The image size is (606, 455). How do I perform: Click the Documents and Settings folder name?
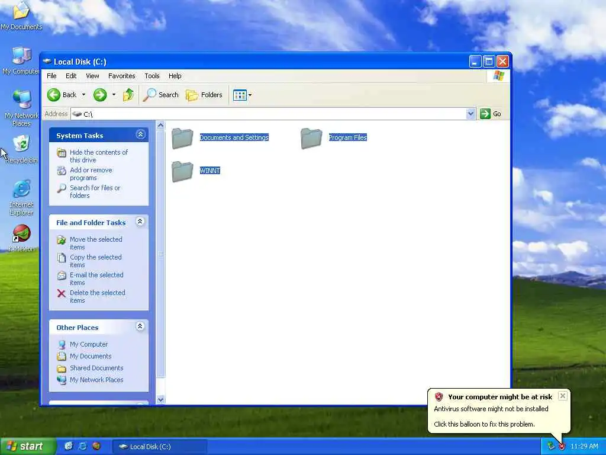coord(234,137)
